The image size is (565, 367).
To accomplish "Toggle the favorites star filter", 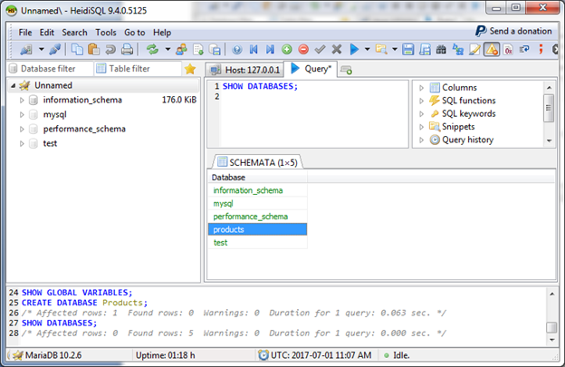I will 190,69.
